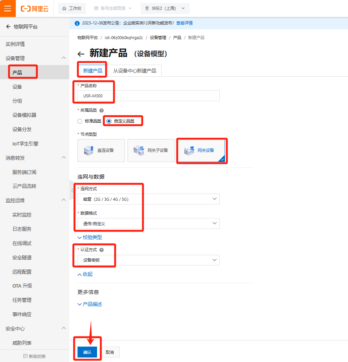Viewport: 348px width, 362px height.
Task: Click the back arrow next to 新建产品 title
Action: 81,54
